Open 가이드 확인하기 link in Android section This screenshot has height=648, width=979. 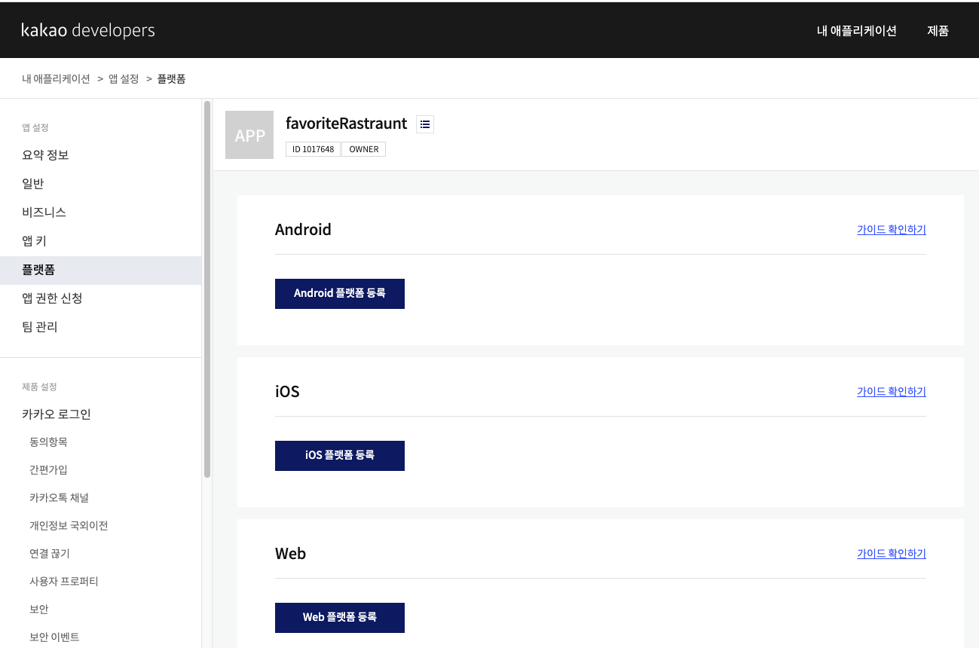(892, 230)
